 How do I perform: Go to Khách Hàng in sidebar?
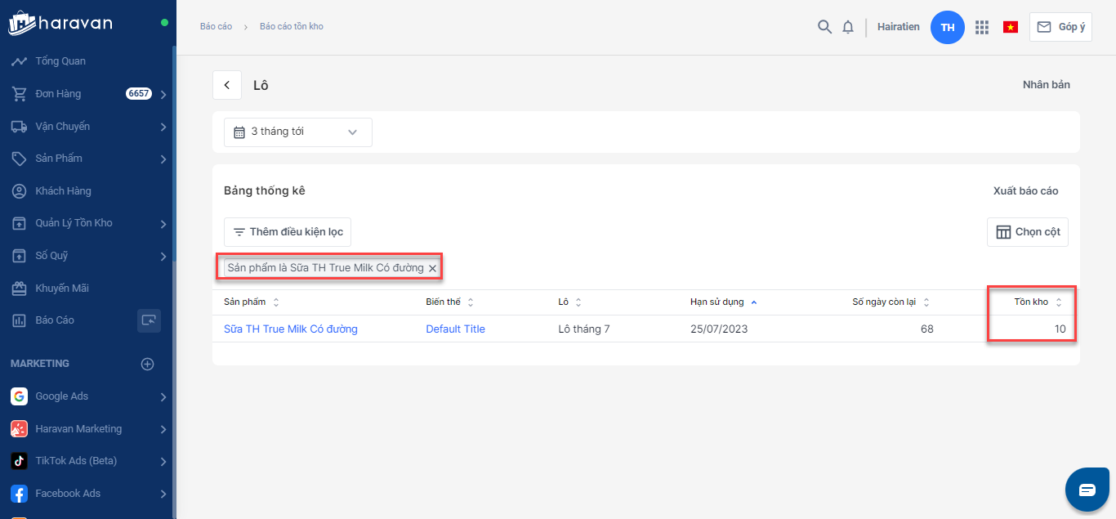tap(63, 190)
